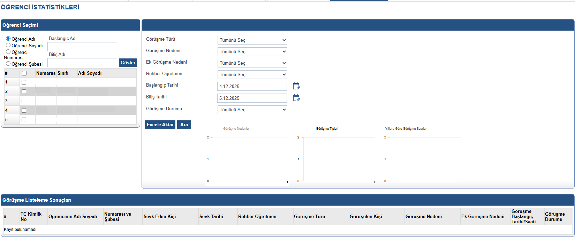The height and width of the screenshot is (248, 575).
Task: Select the Öğrenci Soyadı radio option
Action: tap(8, 45)
